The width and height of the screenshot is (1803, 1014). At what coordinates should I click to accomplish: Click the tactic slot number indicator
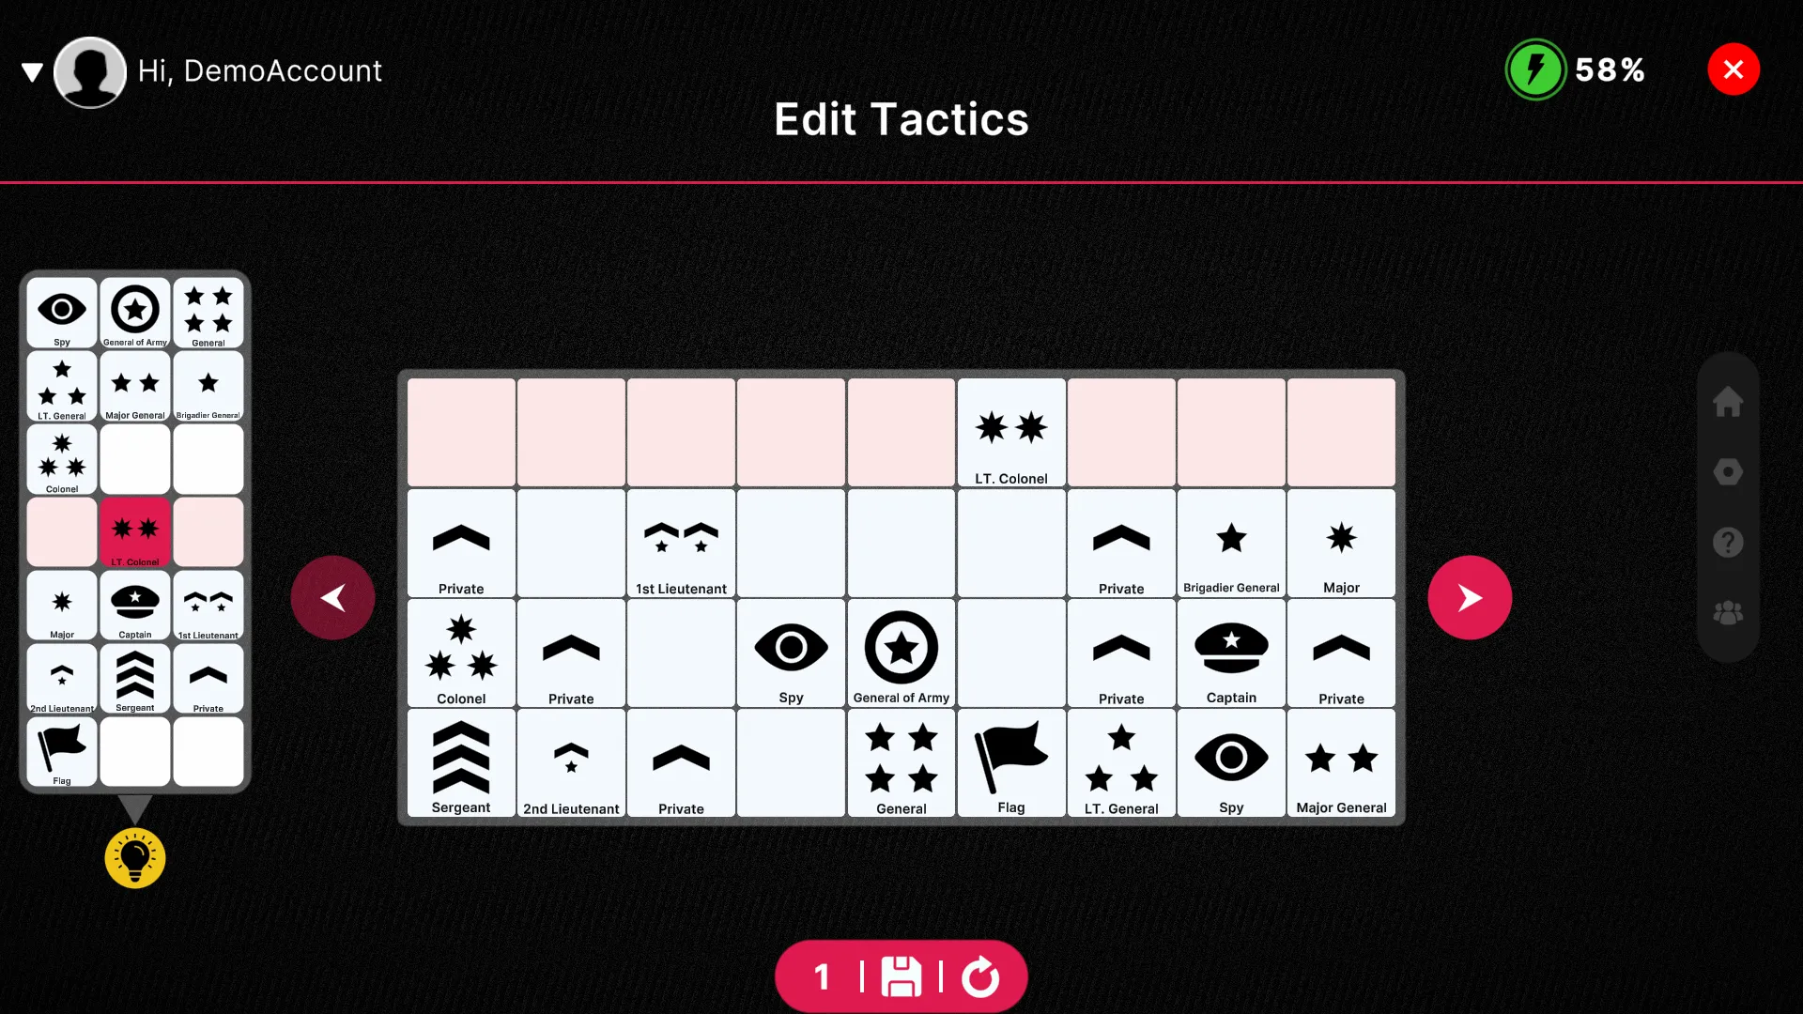pyautogui.click(x=823, y=976)
